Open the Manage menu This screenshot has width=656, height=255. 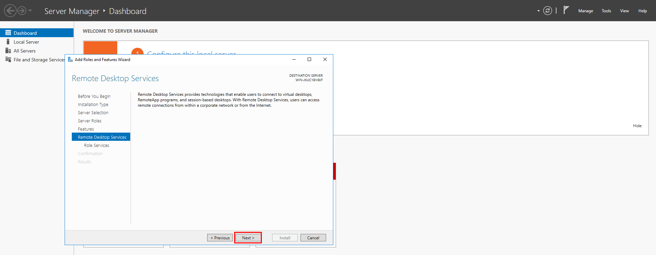pos(586,11)
